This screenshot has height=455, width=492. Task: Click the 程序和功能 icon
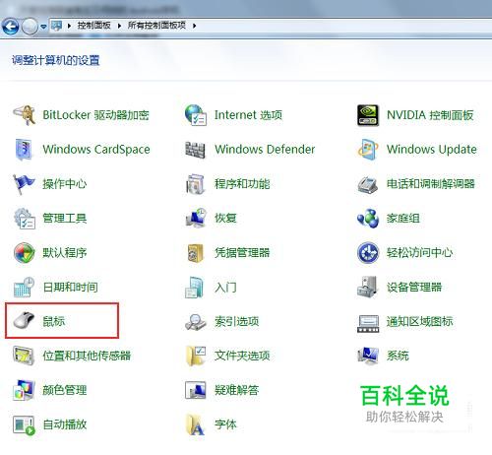pos(195,184)
